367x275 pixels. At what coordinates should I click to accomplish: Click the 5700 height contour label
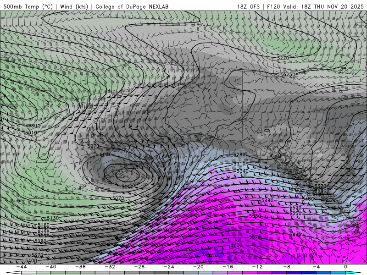[236, 245]
